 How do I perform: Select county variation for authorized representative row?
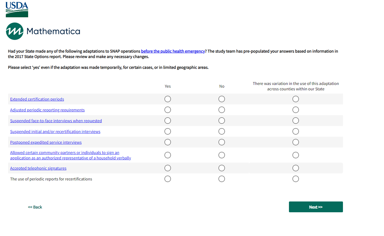pyautogui.click(x=296, y=155)
